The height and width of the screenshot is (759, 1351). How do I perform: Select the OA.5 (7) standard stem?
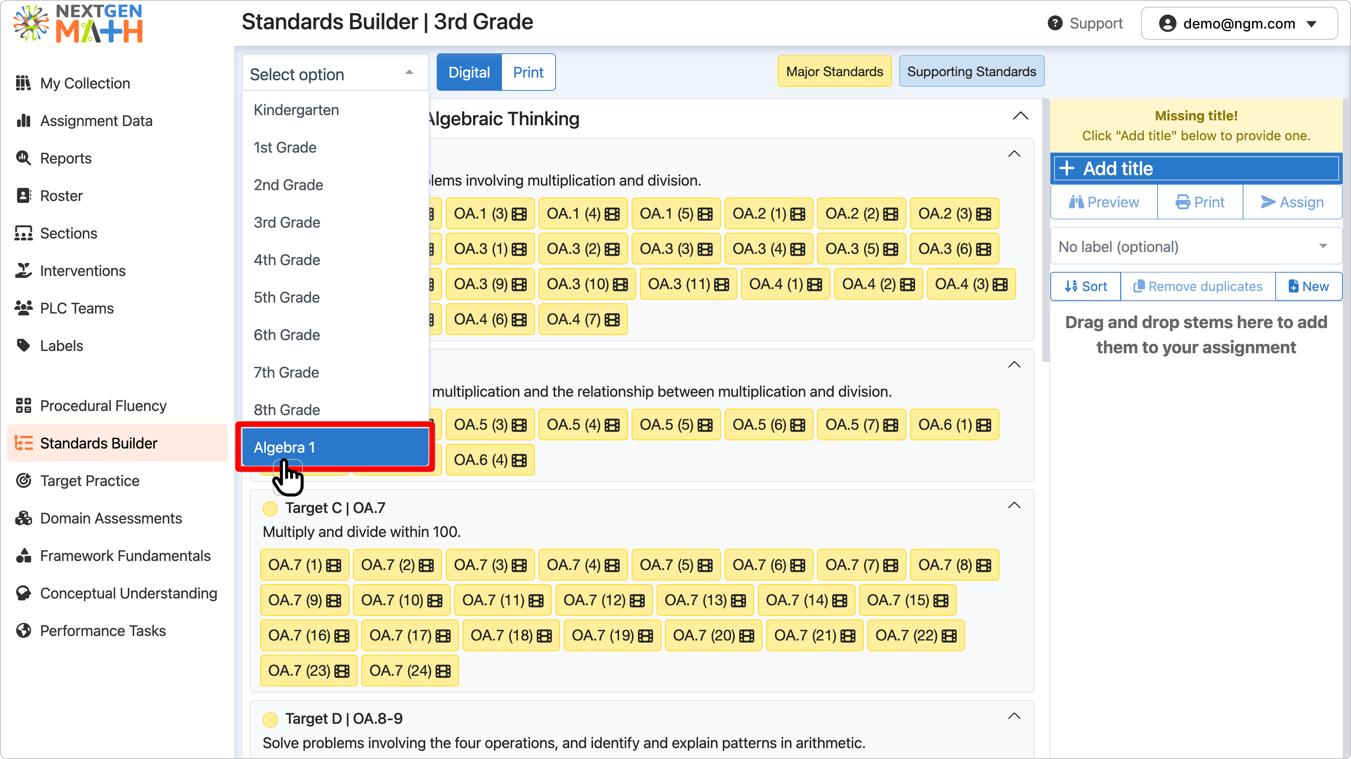[861, 425]
